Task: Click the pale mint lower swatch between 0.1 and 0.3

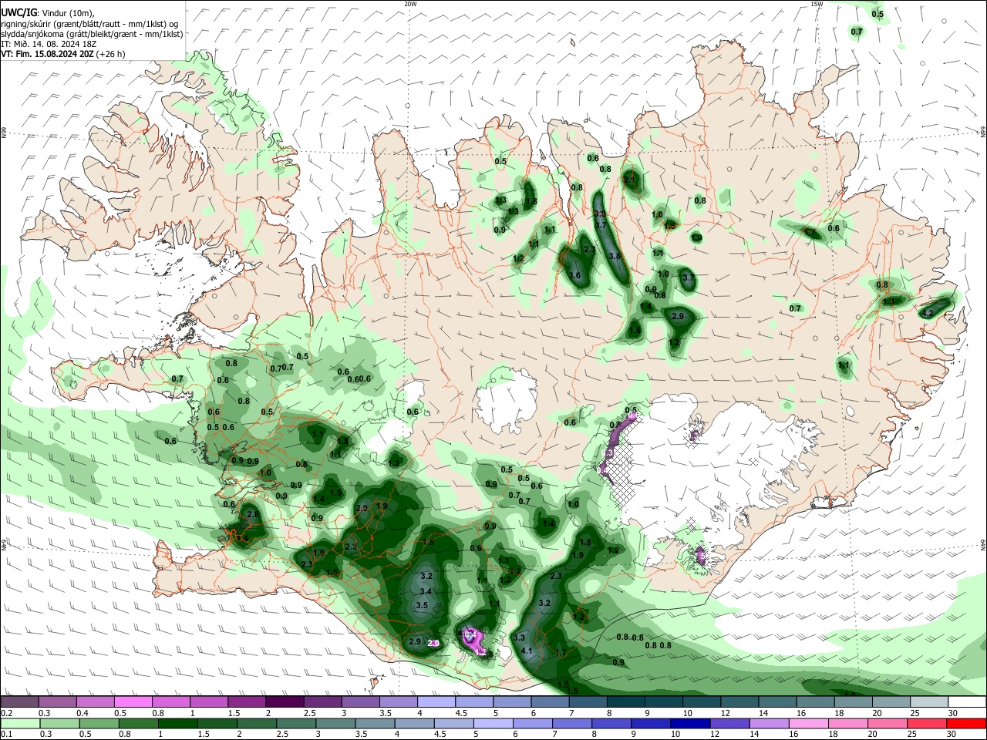Action: [19, 723]
